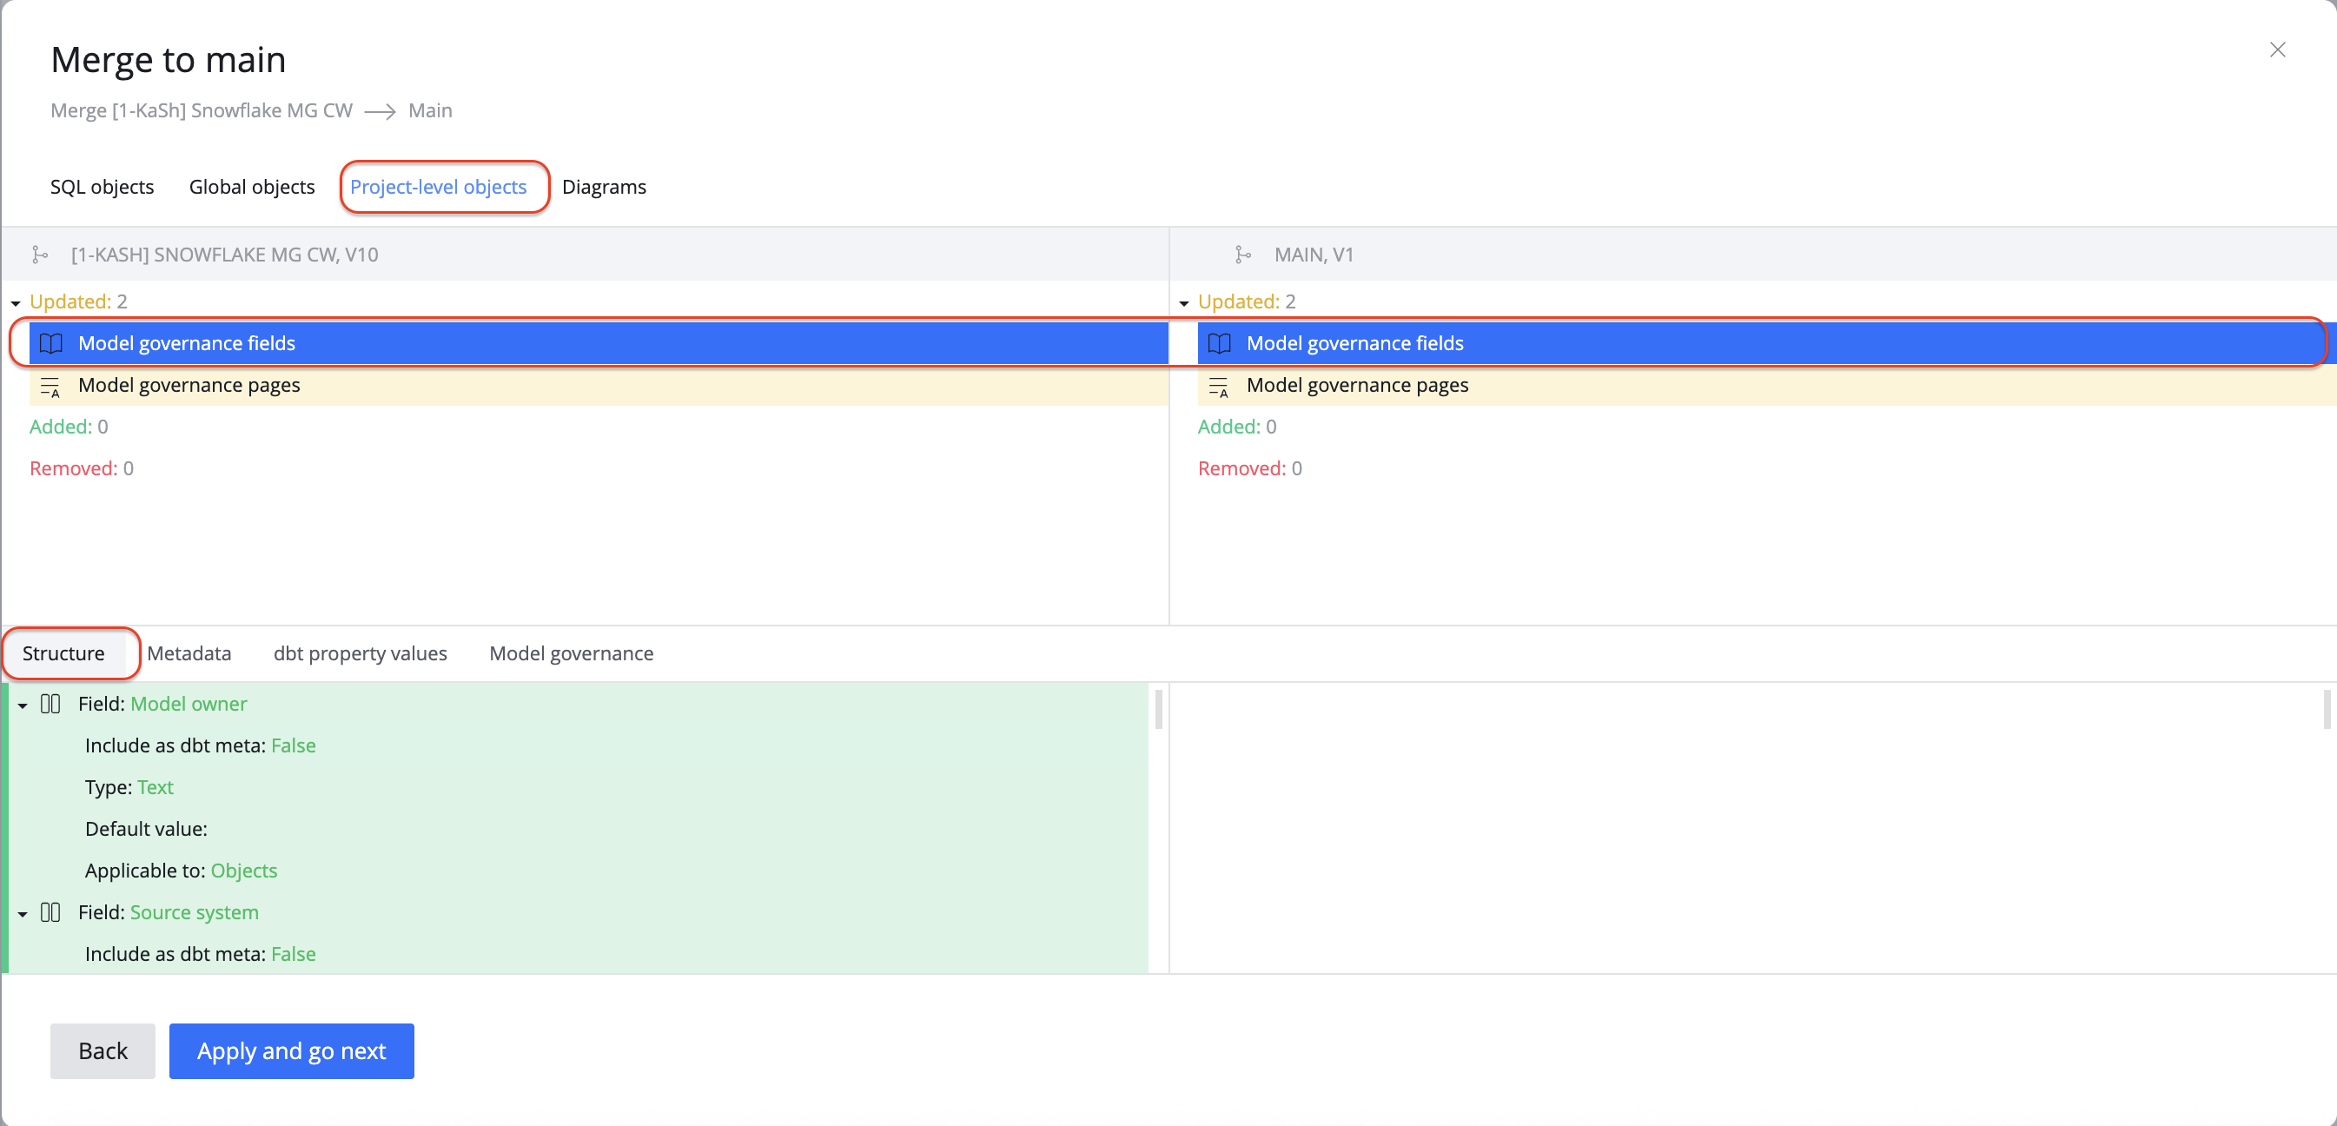
Task: Click Applicable to: Objects line
Action: [x=181, y=871]
